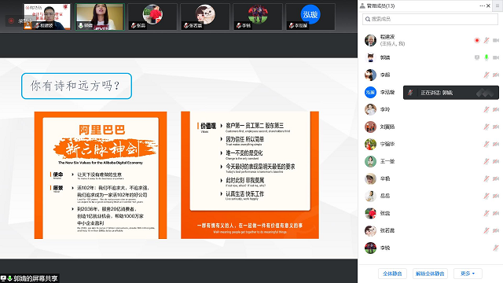Click 李锐's football avatar in member list
503x283 pixels.
click(370, 248)
